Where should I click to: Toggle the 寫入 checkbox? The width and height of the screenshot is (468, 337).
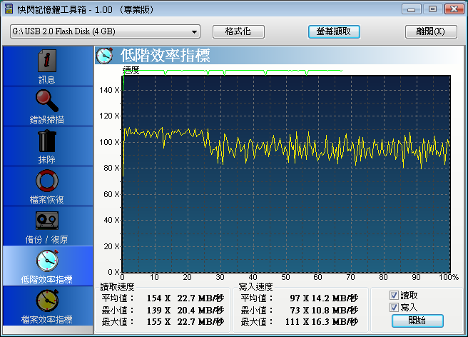(394, 307)
